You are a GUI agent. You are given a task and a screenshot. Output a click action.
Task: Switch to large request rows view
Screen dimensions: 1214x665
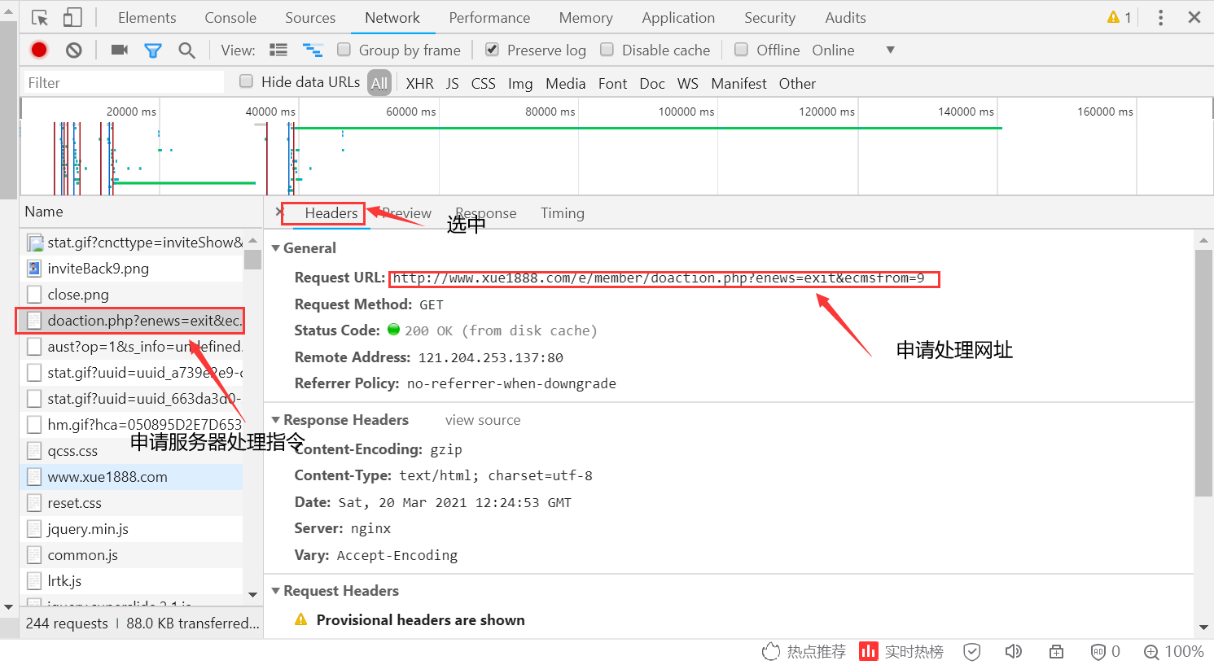[278, 50]
